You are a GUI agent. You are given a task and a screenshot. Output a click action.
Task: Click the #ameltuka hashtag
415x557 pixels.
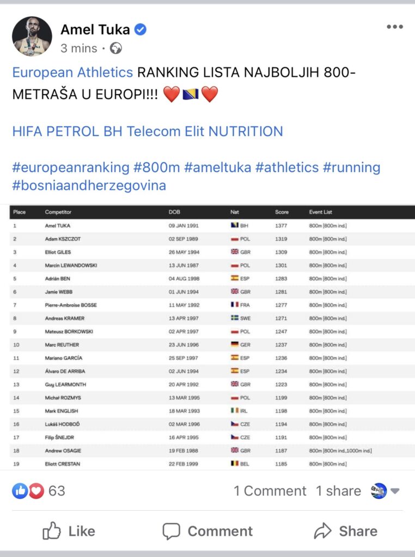coord(217,167)
